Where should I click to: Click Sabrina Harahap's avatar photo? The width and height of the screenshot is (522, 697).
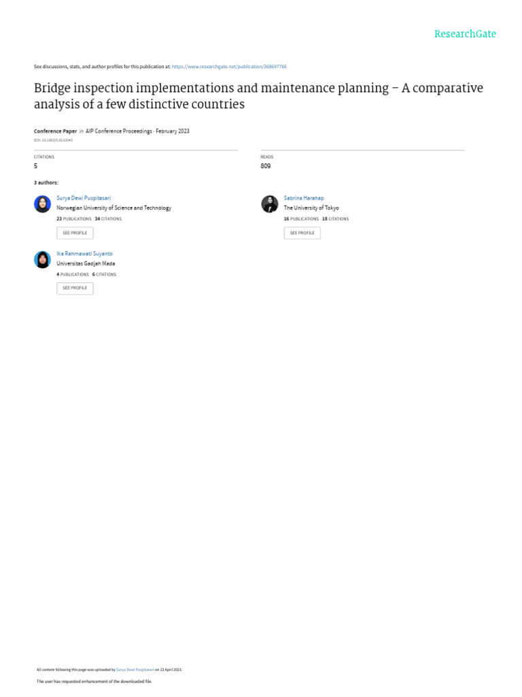coord(269,204)
